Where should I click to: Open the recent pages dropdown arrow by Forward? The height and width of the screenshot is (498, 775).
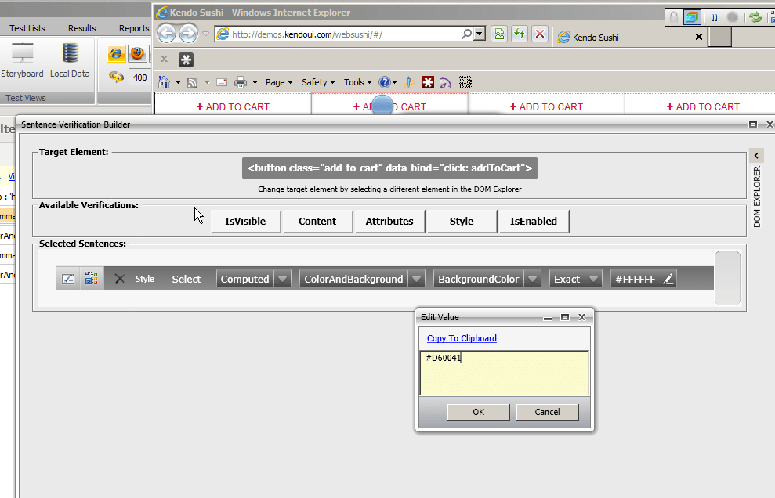pos(205,34)
